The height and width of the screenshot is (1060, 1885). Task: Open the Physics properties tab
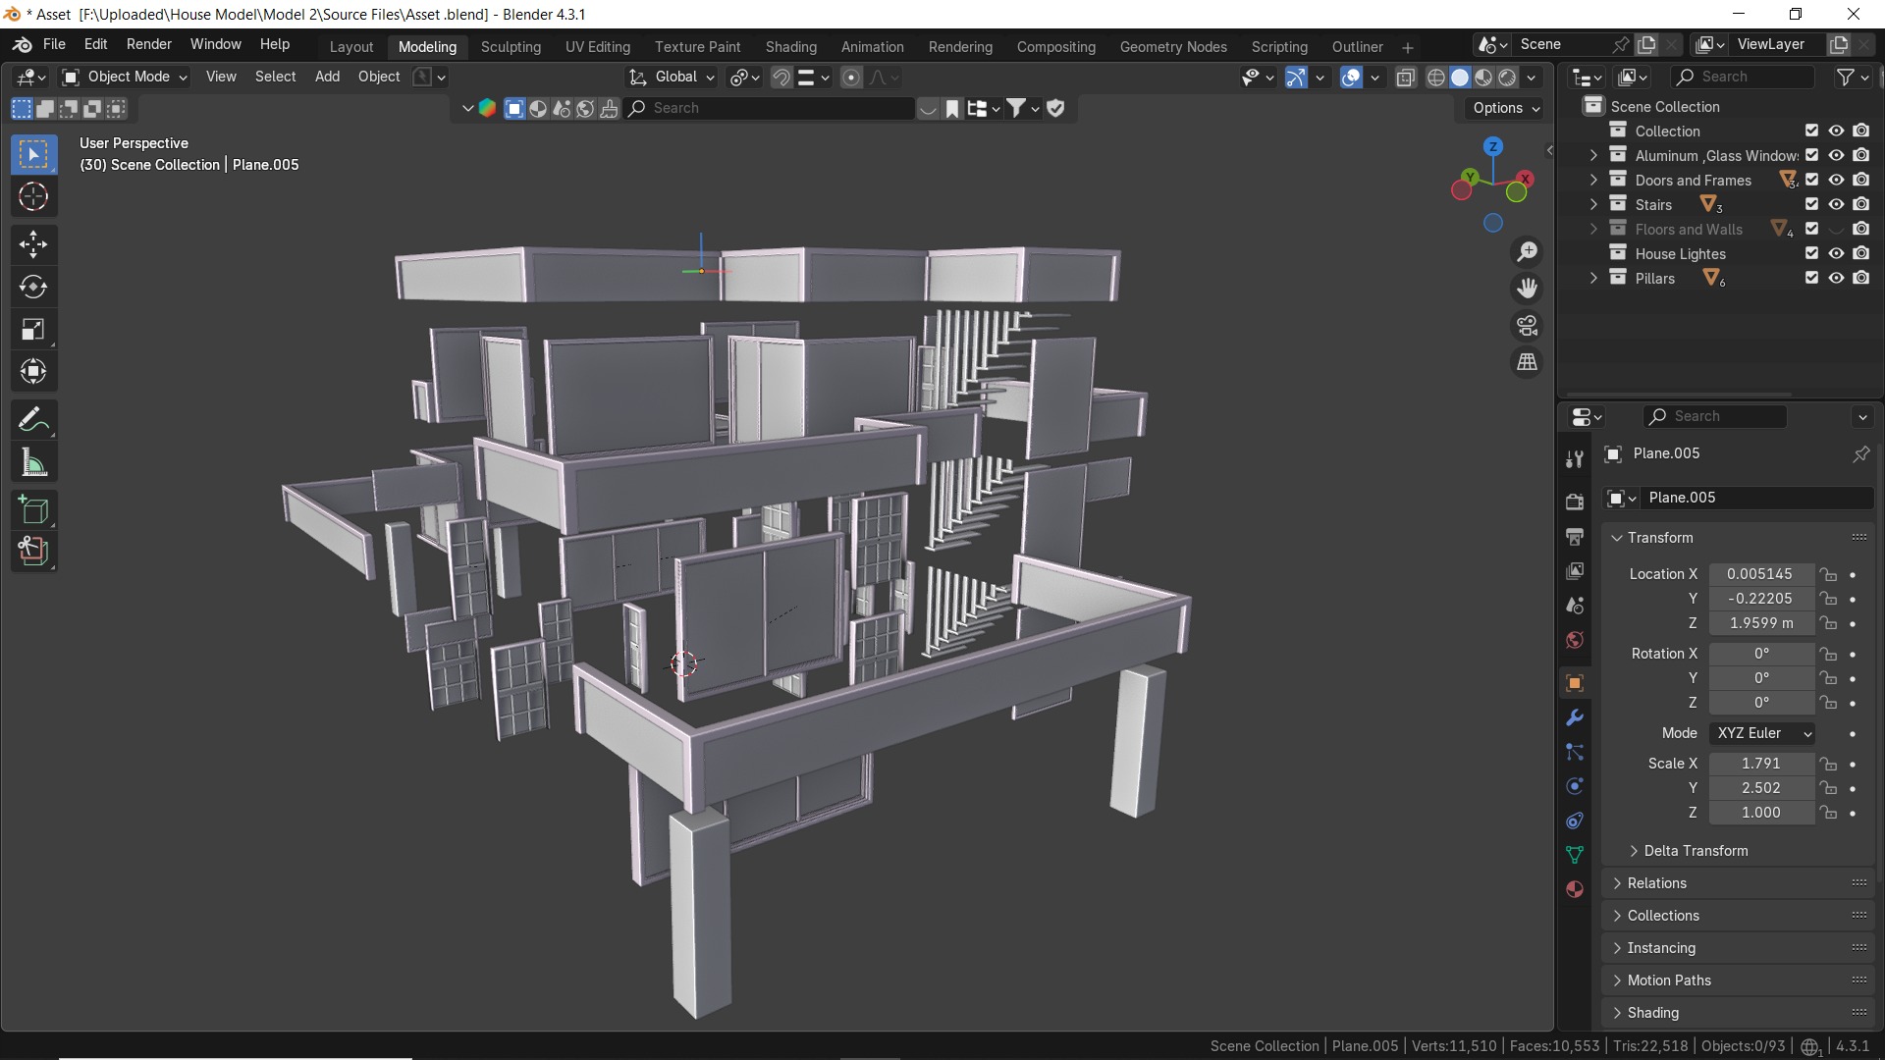coord(1575,786)
